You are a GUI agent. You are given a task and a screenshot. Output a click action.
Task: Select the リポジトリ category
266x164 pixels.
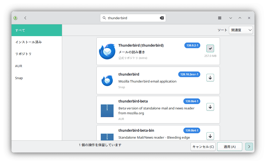pyautogui.click(x=37, y=54)
